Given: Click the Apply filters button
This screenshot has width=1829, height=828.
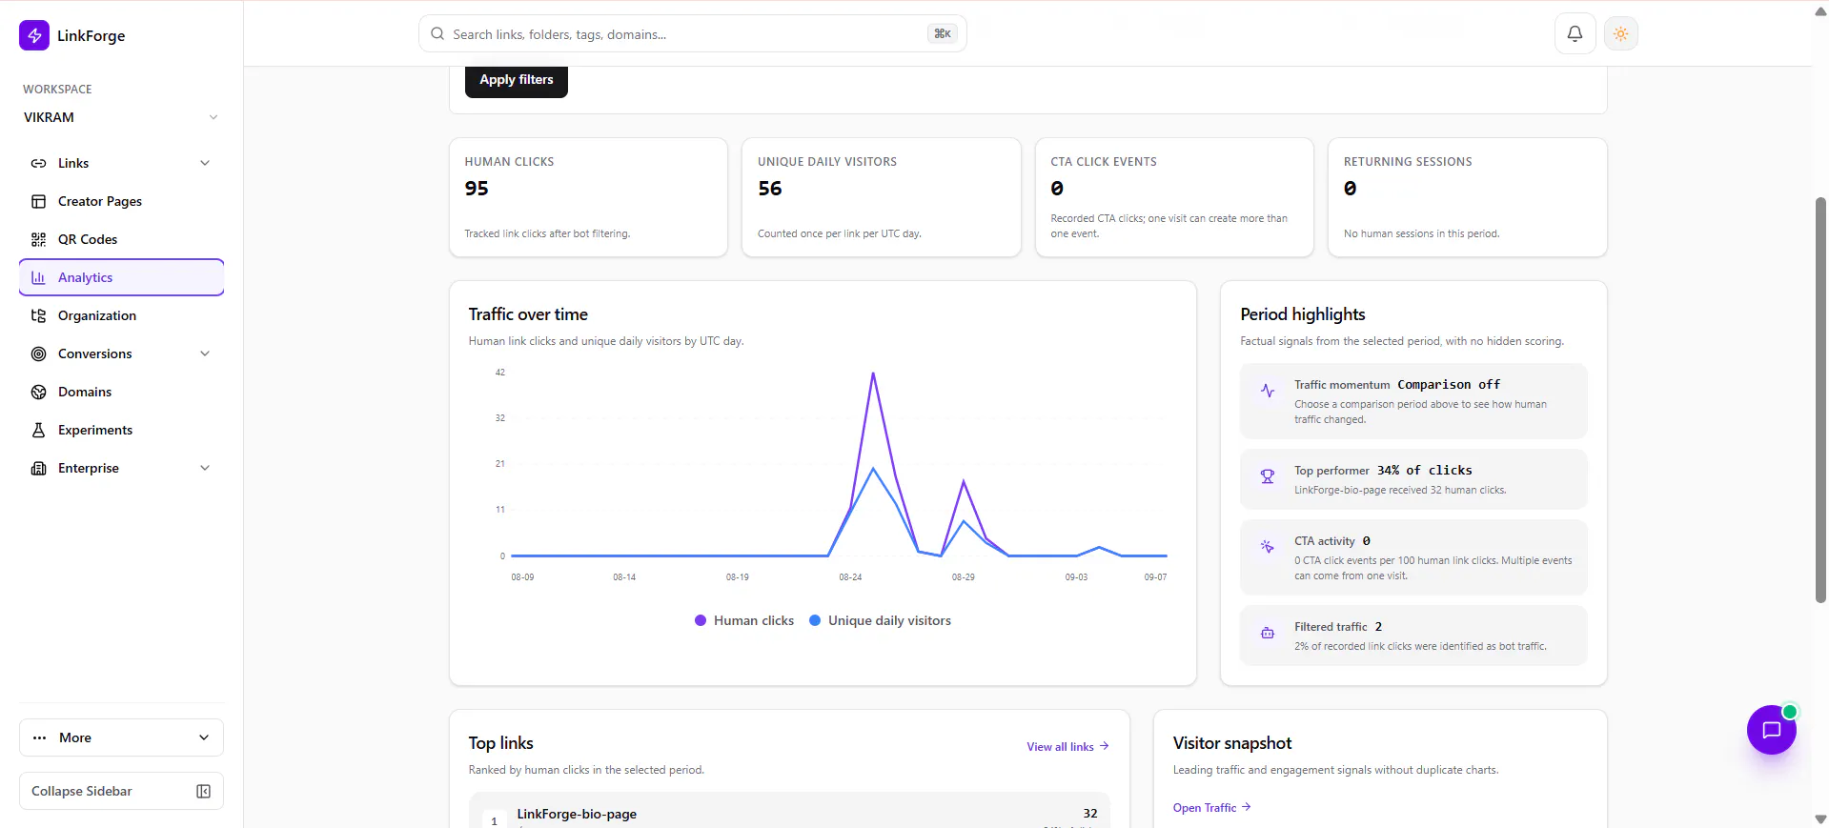Looking at the screenshot, I should (x=517, y=80).
